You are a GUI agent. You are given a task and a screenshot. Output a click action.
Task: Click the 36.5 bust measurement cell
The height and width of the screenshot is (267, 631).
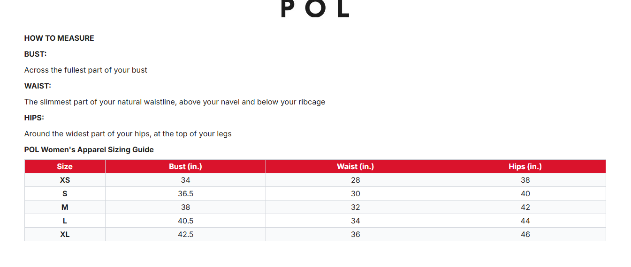[185, 194]
